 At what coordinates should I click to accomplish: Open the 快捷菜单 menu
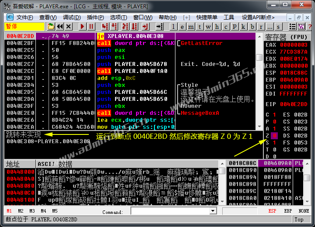[x=206, y=17]
